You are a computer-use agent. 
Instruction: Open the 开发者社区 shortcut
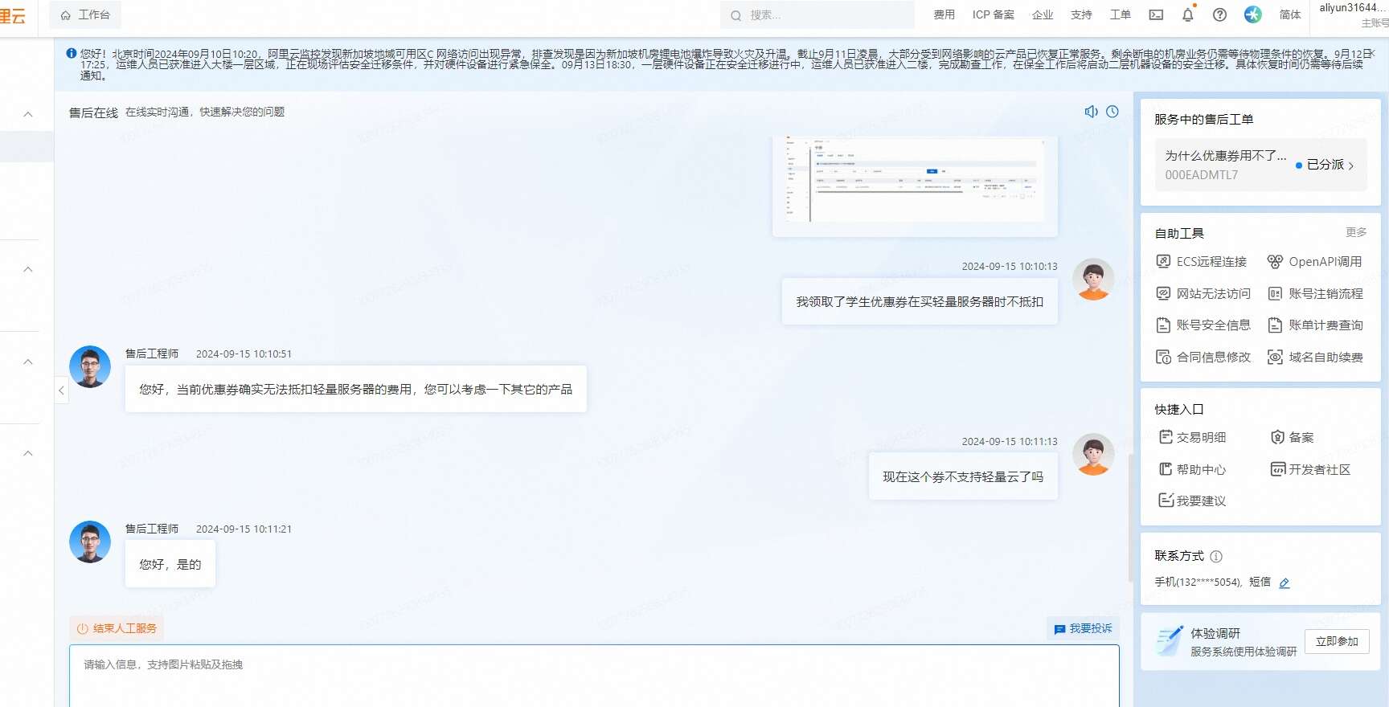[x=1310, y=470]
